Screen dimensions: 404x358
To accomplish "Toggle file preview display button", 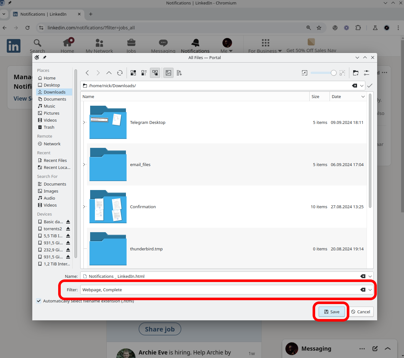I will pyautogui.click(x=168, y=73).
